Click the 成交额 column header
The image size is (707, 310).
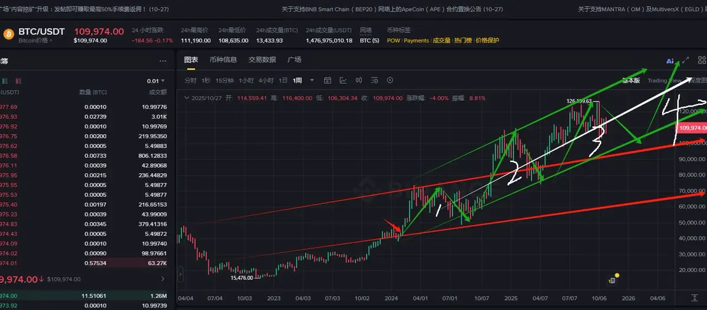pyautogui.click(x=158, y=92)
